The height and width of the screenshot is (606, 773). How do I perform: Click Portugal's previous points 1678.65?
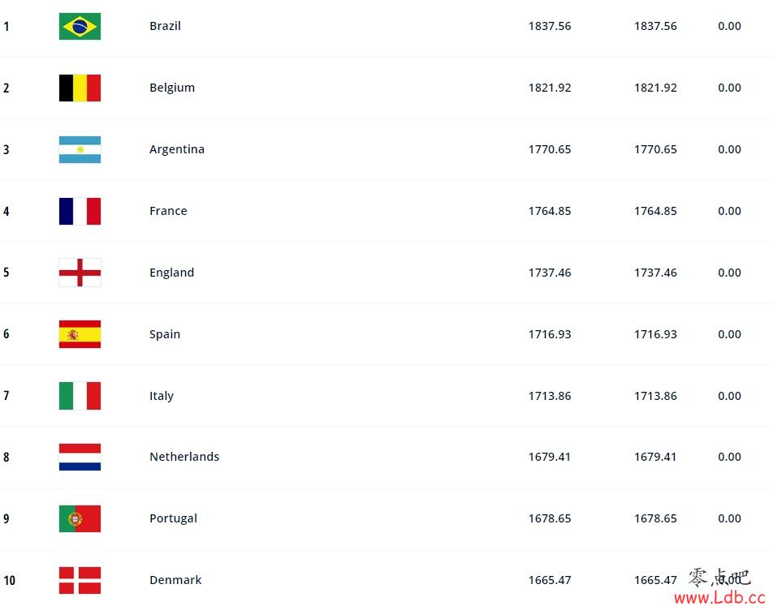655,518
